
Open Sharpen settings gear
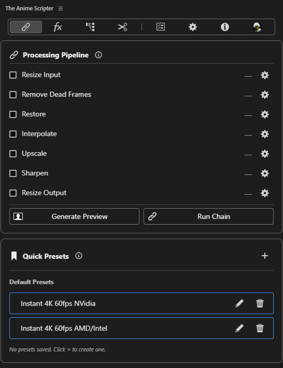[265, 173]
